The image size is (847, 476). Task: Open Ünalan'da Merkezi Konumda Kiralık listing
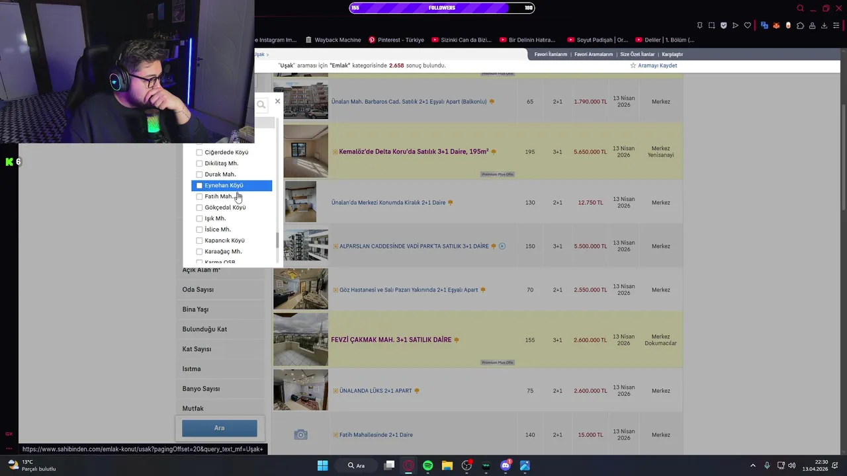point(388,202)
